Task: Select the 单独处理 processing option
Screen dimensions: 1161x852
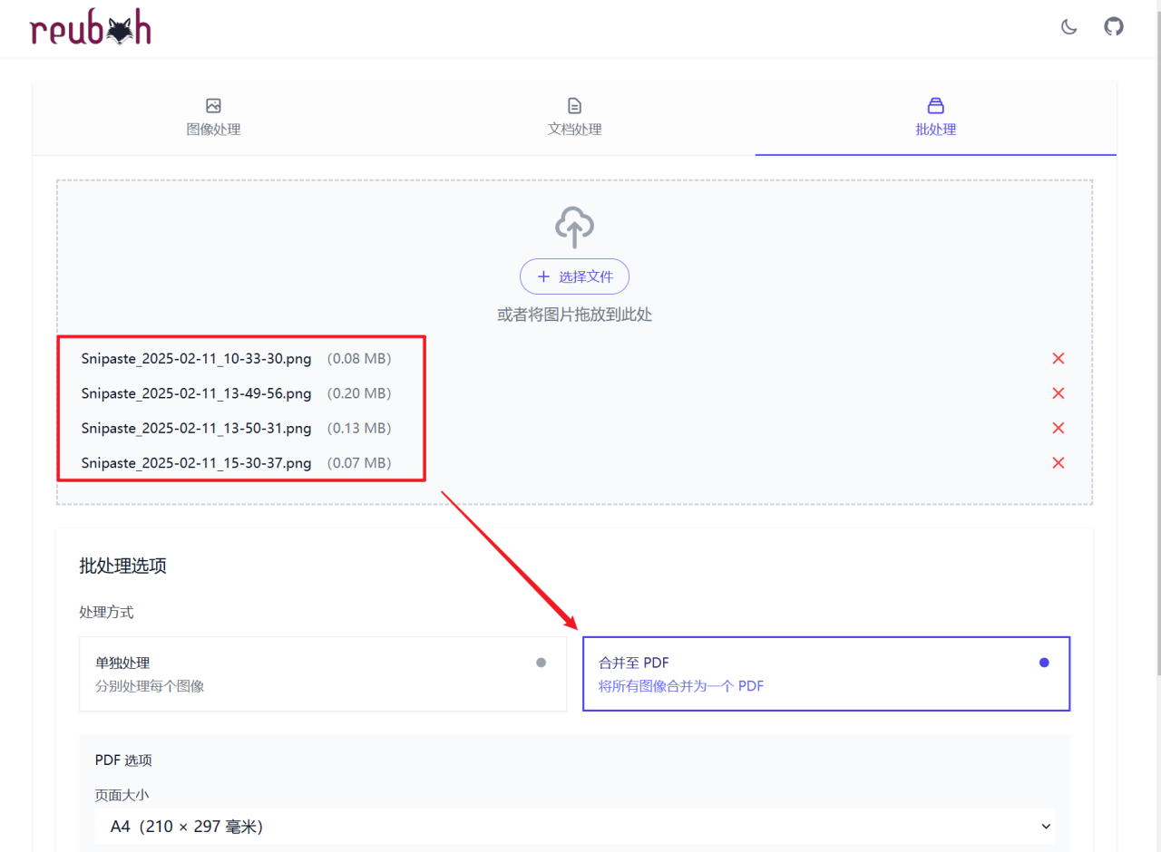Action: coord(322,673)
